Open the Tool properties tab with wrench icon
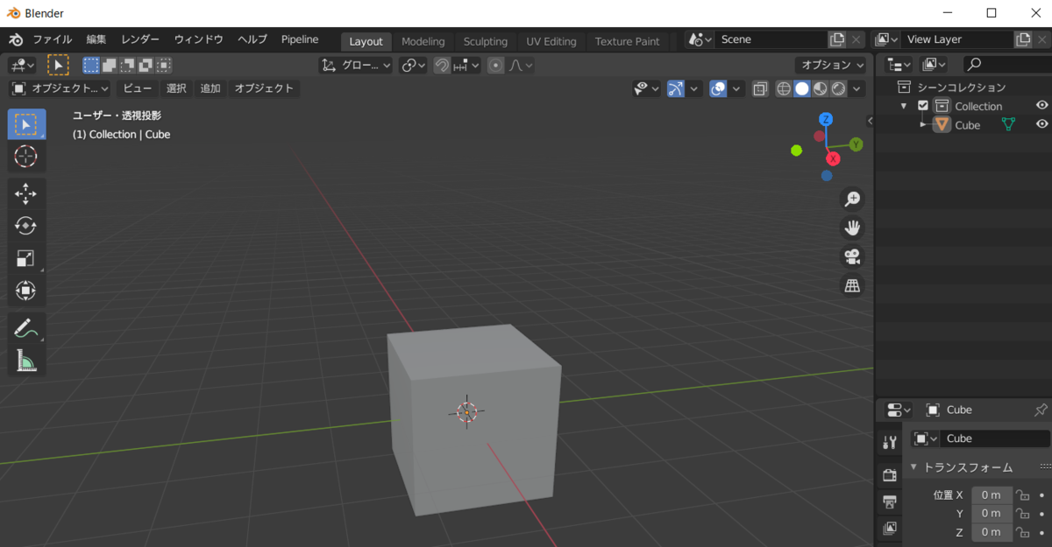 [890, 443]
